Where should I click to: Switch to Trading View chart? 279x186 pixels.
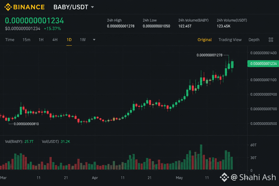(x=230, y=40)
